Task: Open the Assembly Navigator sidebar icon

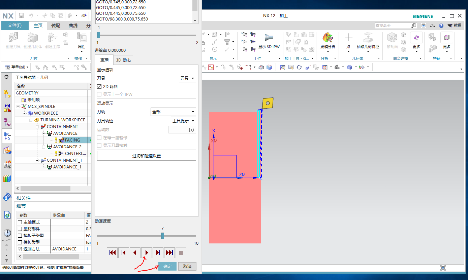Action: [7, 94]
